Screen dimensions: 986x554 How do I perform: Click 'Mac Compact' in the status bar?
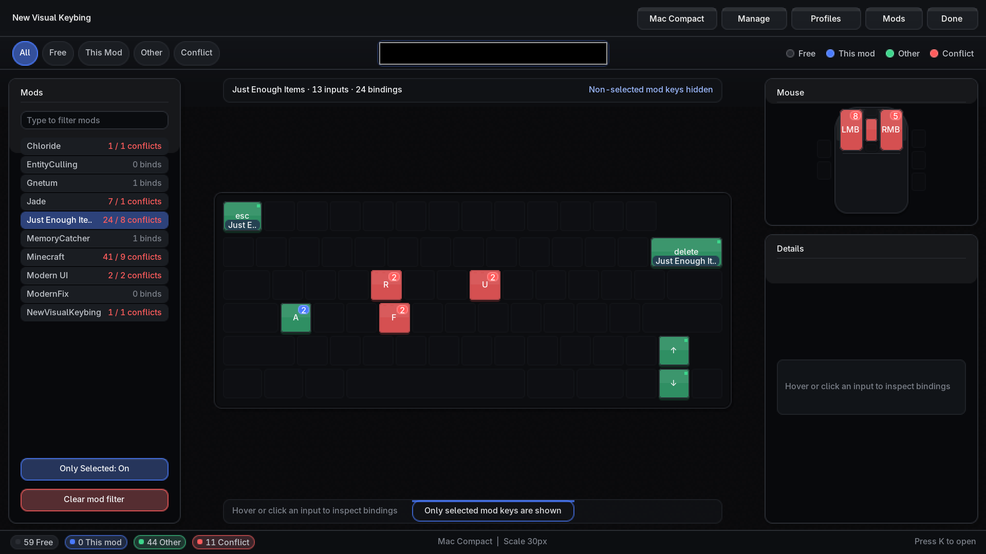(x=465, y=541)
